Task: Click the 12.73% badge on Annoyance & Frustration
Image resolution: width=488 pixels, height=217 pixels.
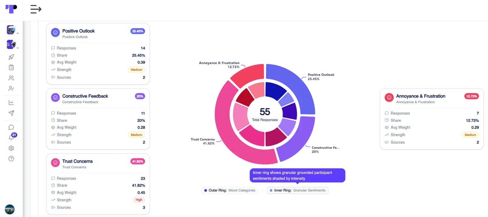Action: point(472,96)
